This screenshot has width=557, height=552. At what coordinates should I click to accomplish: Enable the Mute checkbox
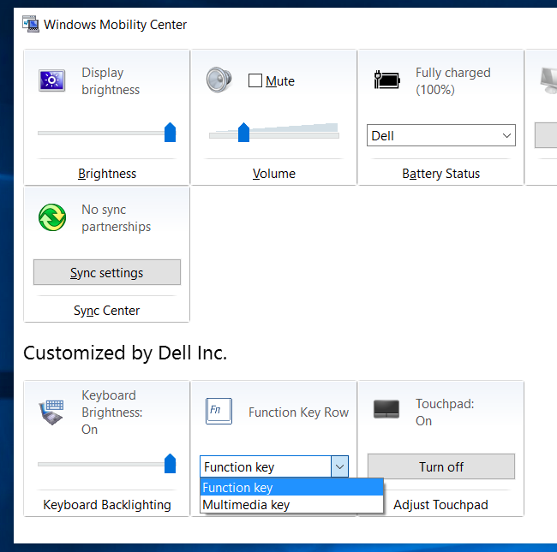pos(255,80)
